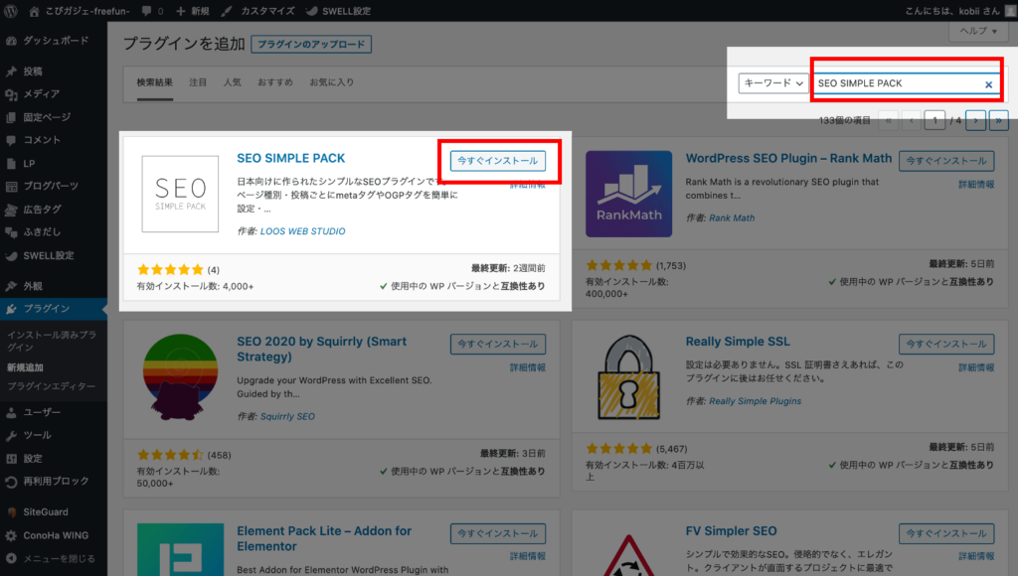The image size is (1018, 576).
Task: Click the 新規 plus icon
Action: tap(181, 11)
